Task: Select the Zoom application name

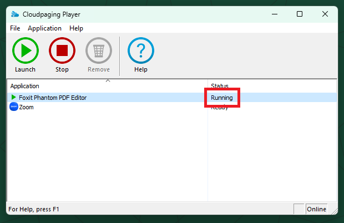Action: 26,107
